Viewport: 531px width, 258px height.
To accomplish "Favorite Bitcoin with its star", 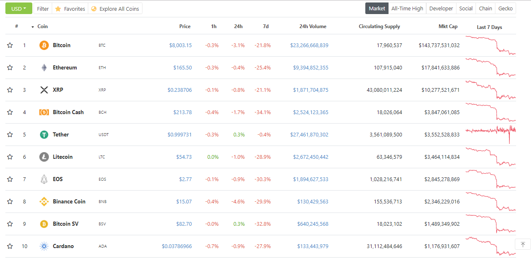I will click(x=10, y=45).
